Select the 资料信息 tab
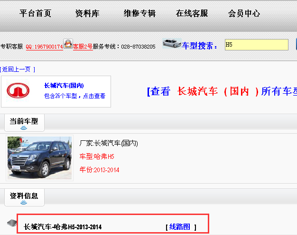 pyautogui.click(x=24, y=197)
